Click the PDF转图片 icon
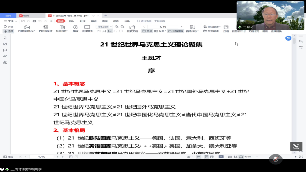 [45, 29]
